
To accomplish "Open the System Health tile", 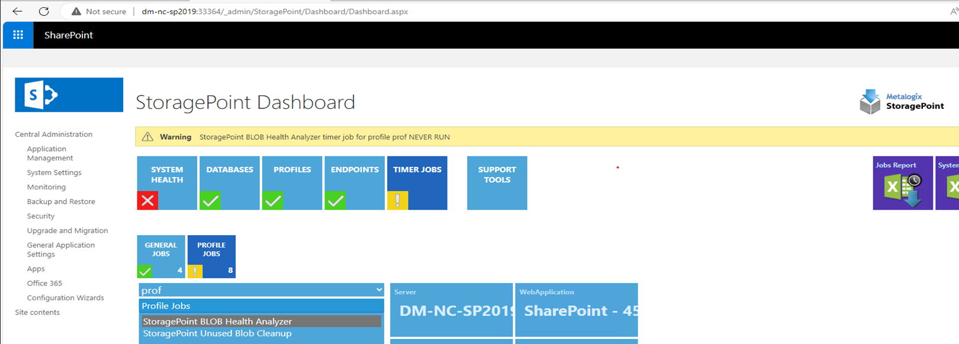I will tap(167, 183).
